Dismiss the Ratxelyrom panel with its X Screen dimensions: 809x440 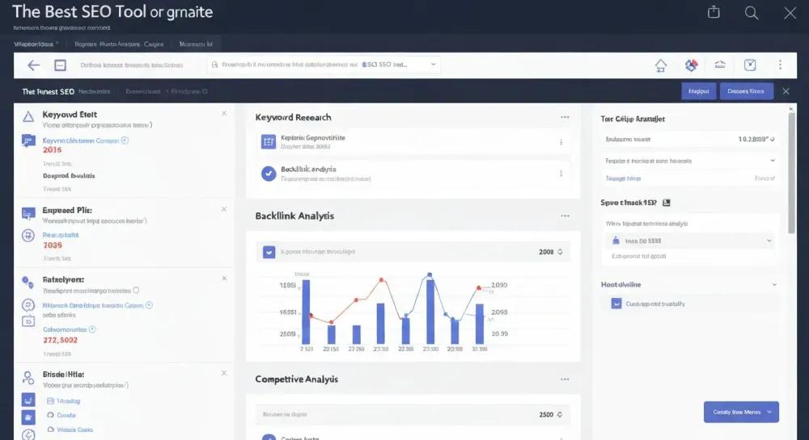tap(224, 279)
